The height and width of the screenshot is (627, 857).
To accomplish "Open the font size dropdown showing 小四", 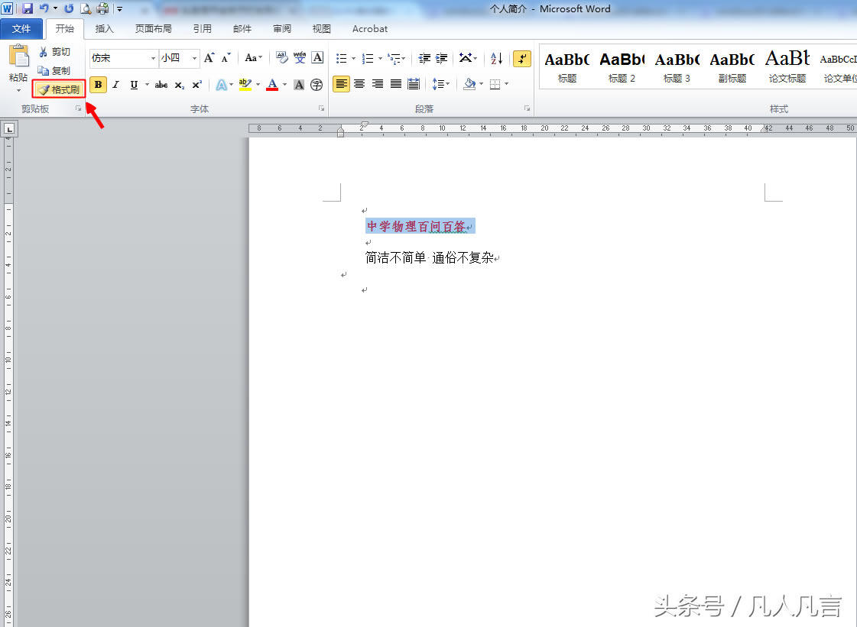I will [x=194, y=58].
